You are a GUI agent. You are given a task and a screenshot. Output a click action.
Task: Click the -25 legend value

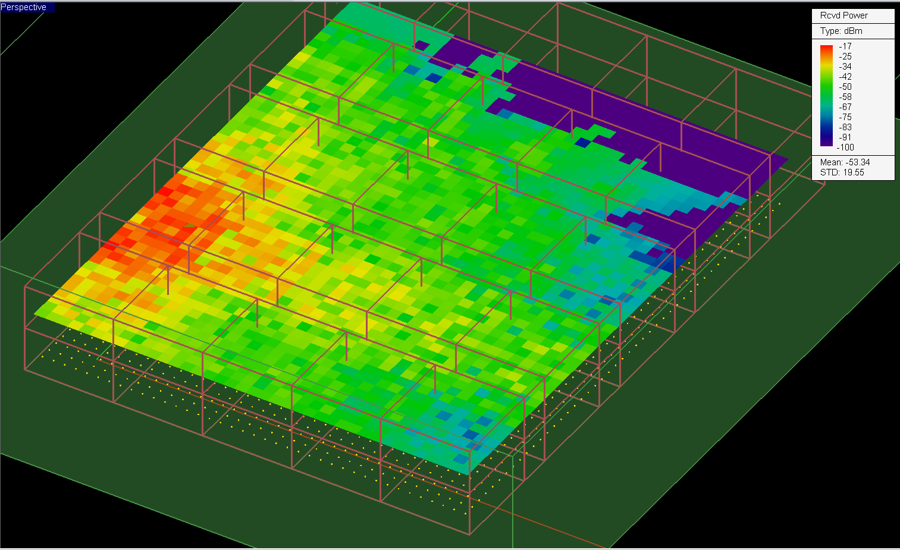tap(845, 56)
